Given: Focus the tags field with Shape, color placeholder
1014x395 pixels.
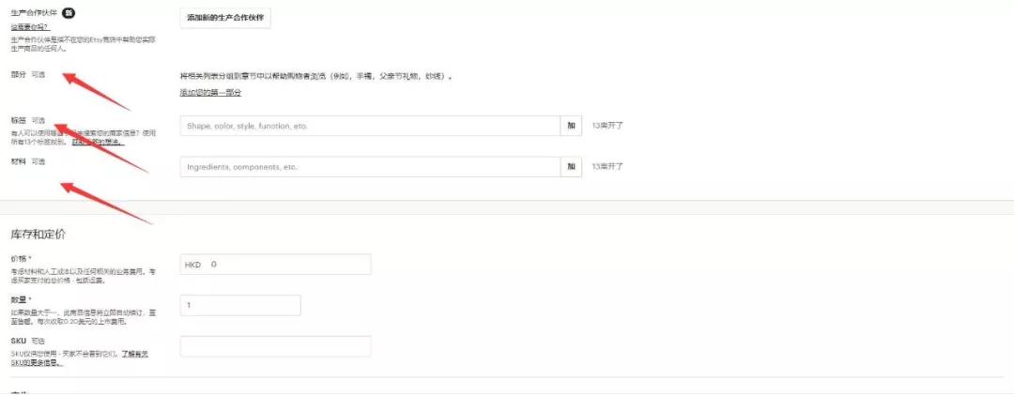Looking at the screenshot, I should coord(371,126).
